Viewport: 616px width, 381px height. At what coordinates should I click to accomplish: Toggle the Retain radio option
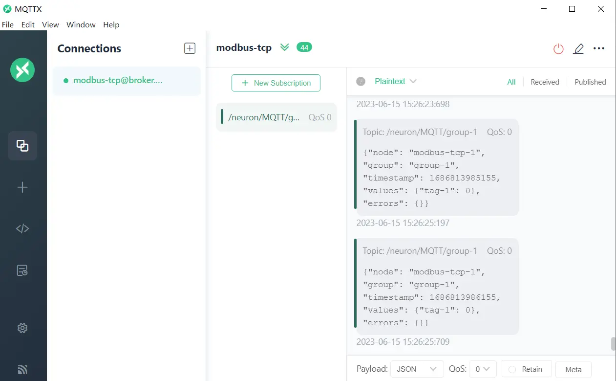(x=512, y=370)
